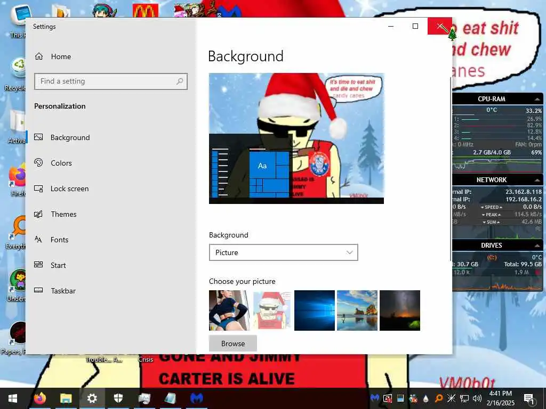
Task: Click the Themes brush icon in sidebar
Action: (x=38, y=214)
